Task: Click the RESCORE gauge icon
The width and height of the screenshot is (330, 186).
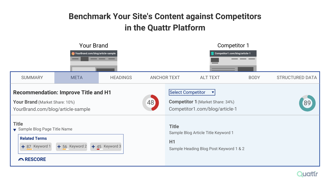Action: pyautogui.click(x=21, y=160)
